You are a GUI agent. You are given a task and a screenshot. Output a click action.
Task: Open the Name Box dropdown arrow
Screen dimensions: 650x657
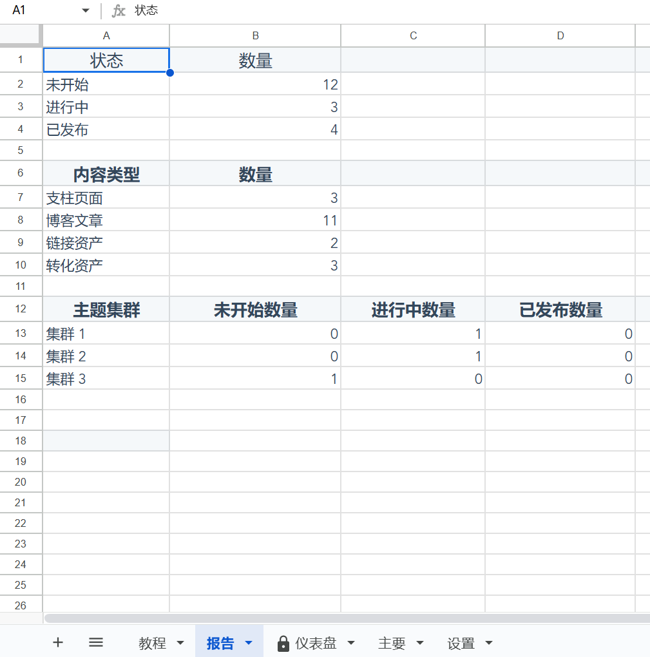86,11
